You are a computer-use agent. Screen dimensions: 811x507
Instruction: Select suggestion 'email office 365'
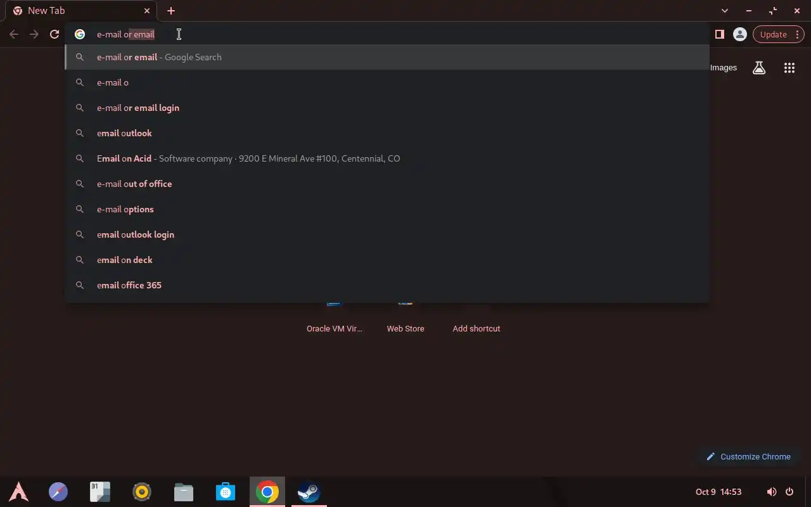(x=387, y=285)
